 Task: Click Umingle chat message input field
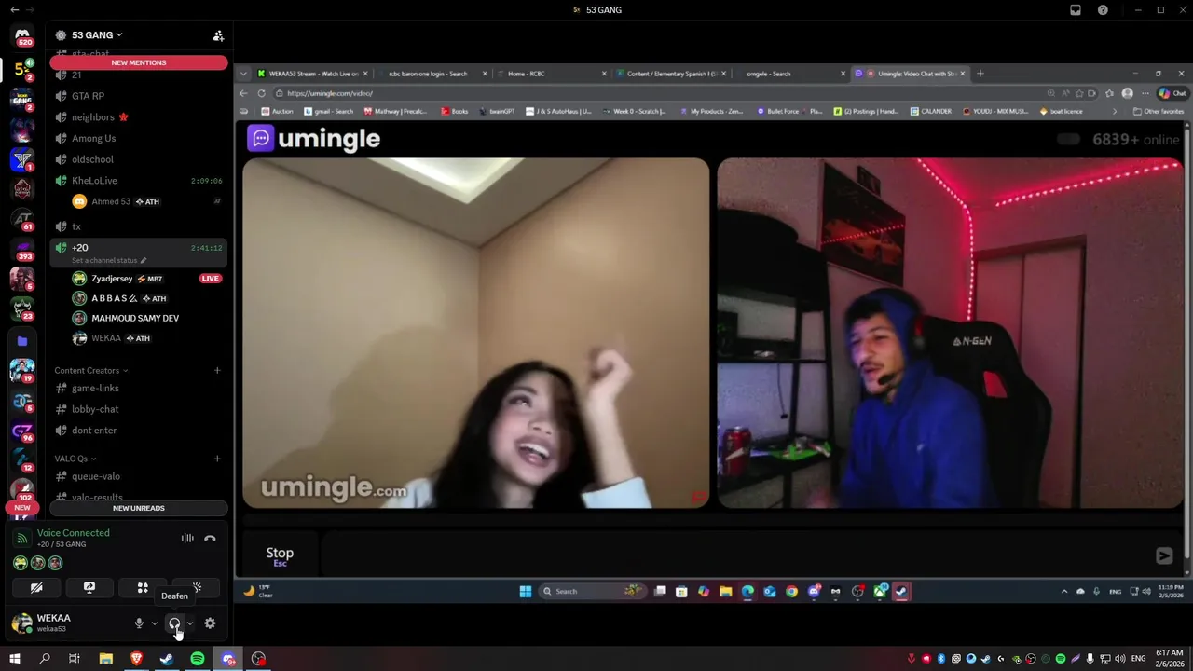(736, 555)
